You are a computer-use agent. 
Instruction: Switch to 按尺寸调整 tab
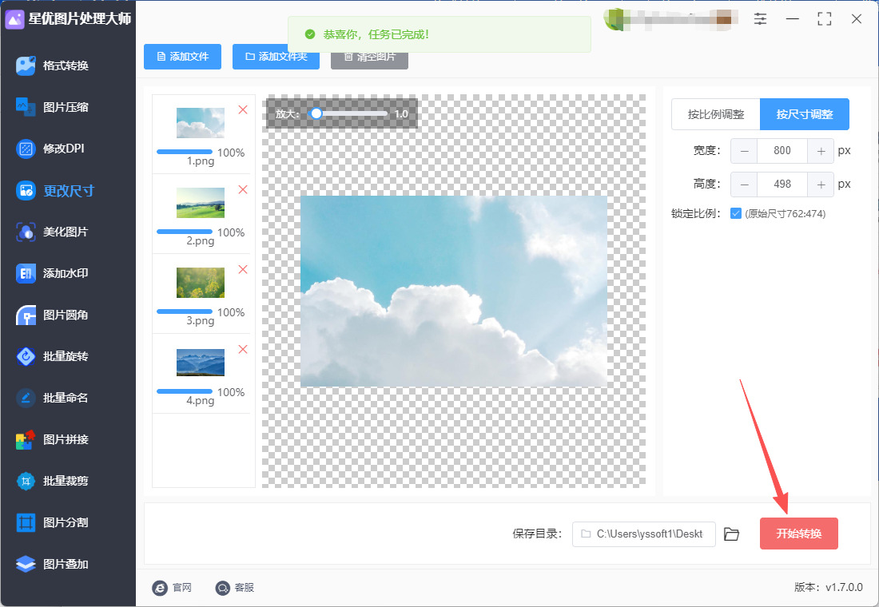pyautogui.click(x=805, y=114)
